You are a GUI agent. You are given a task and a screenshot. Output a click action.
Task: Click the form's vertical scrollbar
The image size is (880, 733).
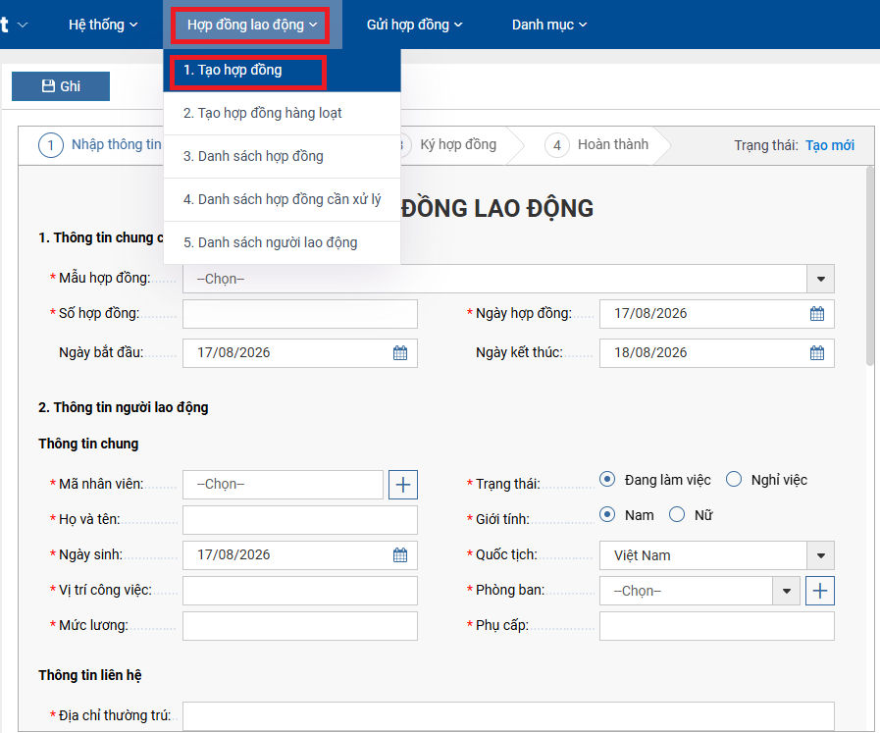tap(870, 267)
